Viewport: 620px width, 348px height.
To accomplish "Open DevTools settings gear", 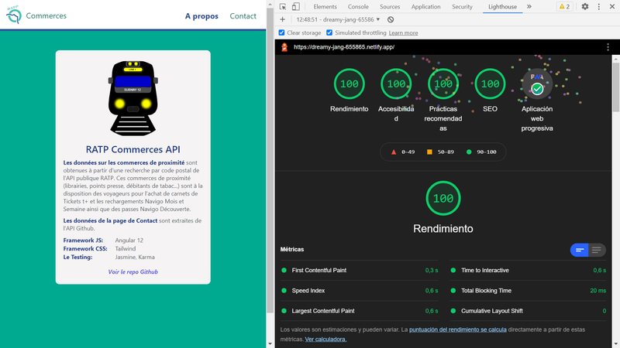I will point(585,7).
